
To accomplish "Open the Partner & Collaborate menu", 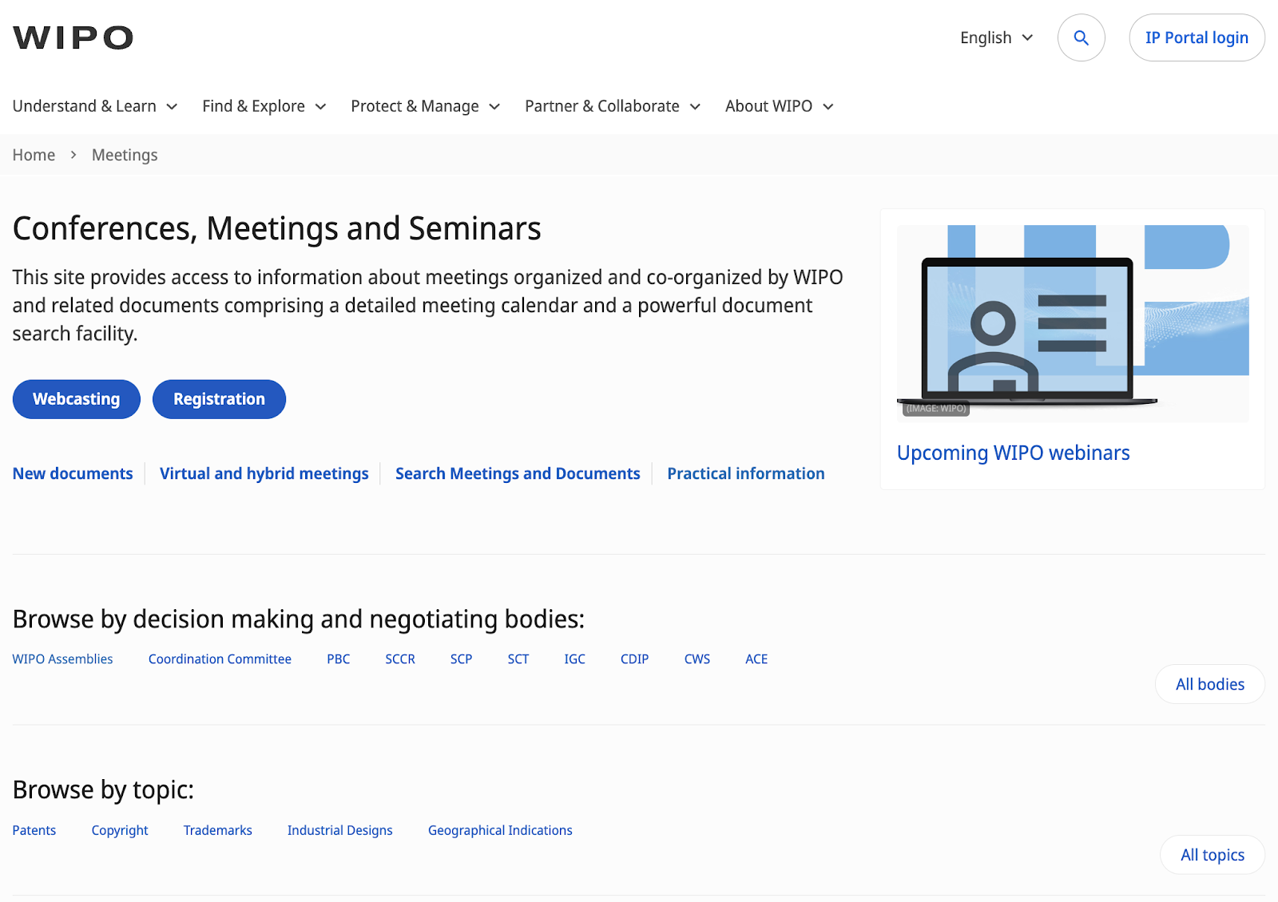I will (613, 106).
